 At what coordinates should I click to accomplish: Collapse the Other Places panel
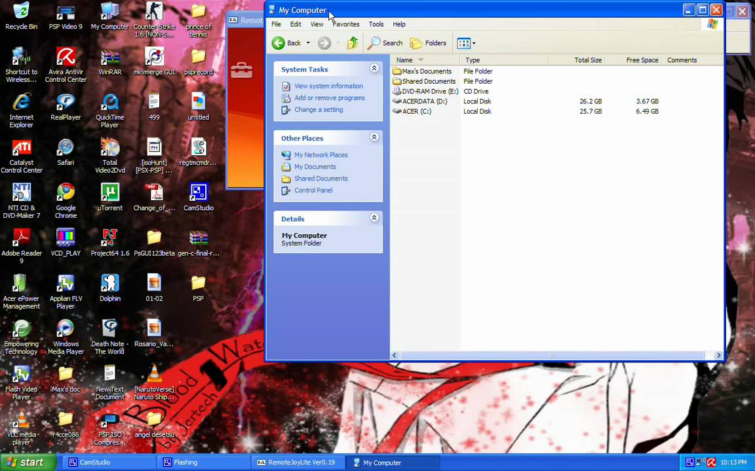(x=374, y=137)
